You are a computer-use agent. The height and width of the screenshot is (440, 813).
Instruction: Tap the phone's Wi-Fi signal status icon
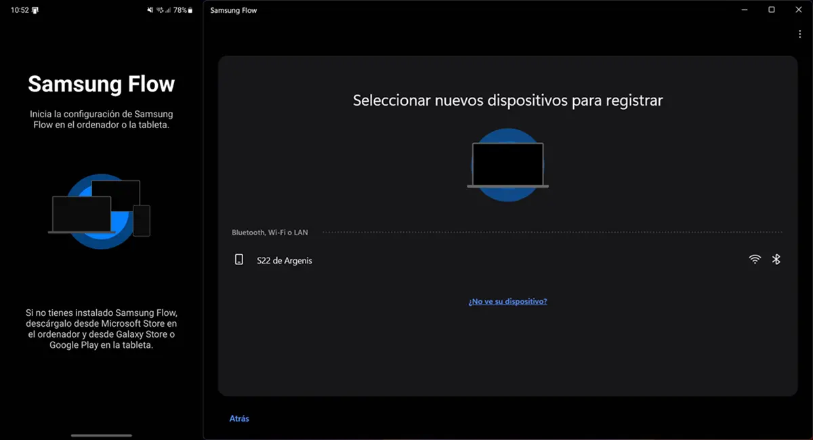160,10
